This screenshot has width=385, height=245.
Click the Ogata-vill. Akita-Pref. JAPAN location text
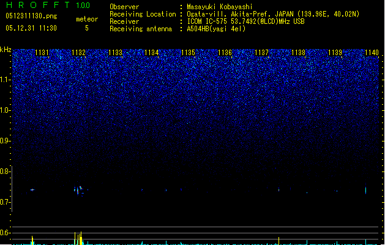click(x=273, y=14)
